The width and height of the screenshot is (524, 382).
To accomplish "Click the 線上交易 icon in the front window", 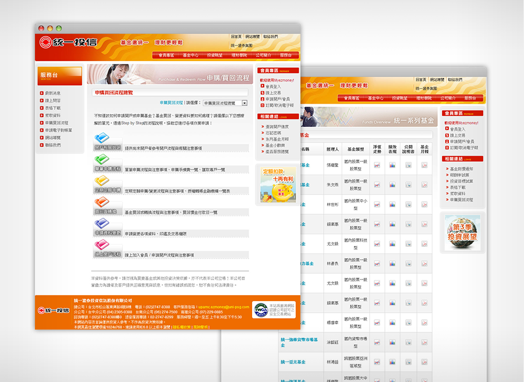I will click(263, 93).
